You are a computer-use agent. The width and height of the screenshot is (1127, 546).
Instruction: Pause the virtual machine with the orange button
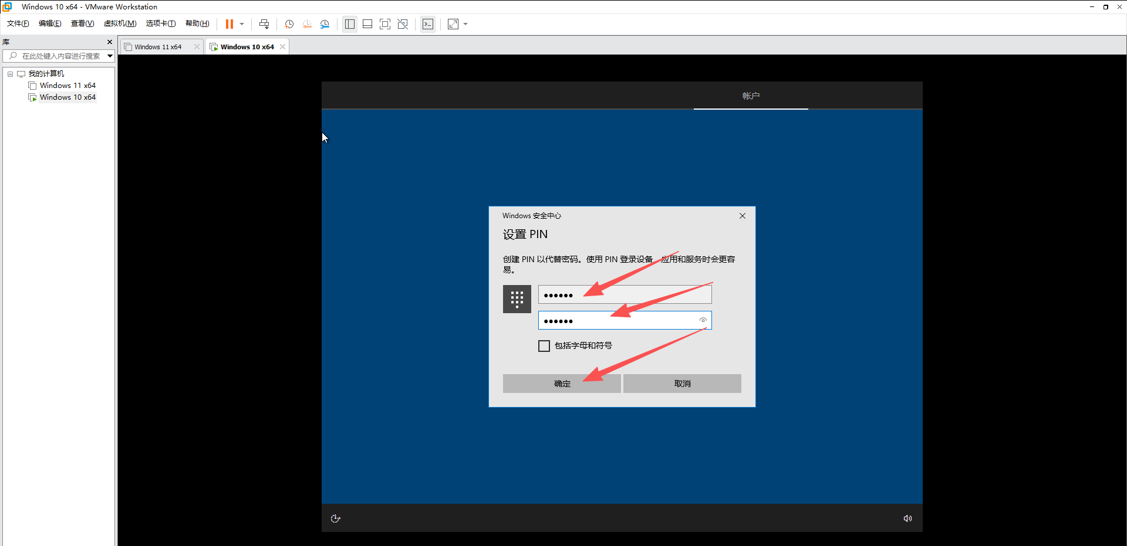pyautogui.click(x=230, y=24)
